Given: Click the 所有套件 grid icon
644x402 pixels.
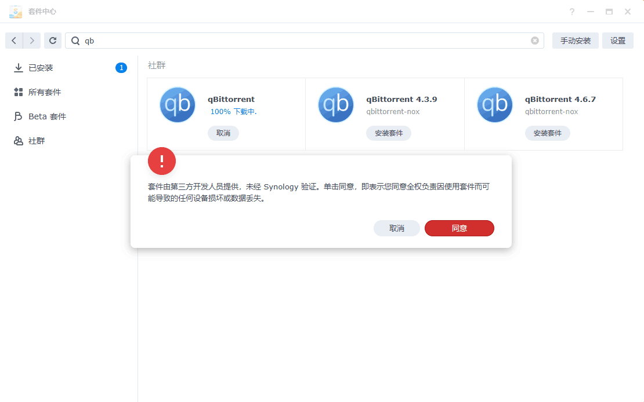Looking at the screenshot, I should pyautogui.click(x=19, y=92).
